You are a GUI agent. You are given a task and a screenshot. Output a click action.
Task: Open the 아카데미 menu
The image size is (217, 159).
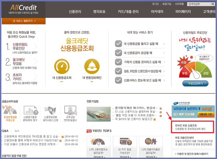click(x=157, y=11)
